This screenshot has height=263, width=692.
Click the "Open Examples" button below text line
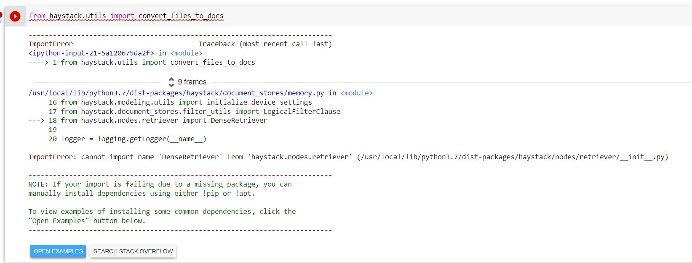[x=87, y=221]
